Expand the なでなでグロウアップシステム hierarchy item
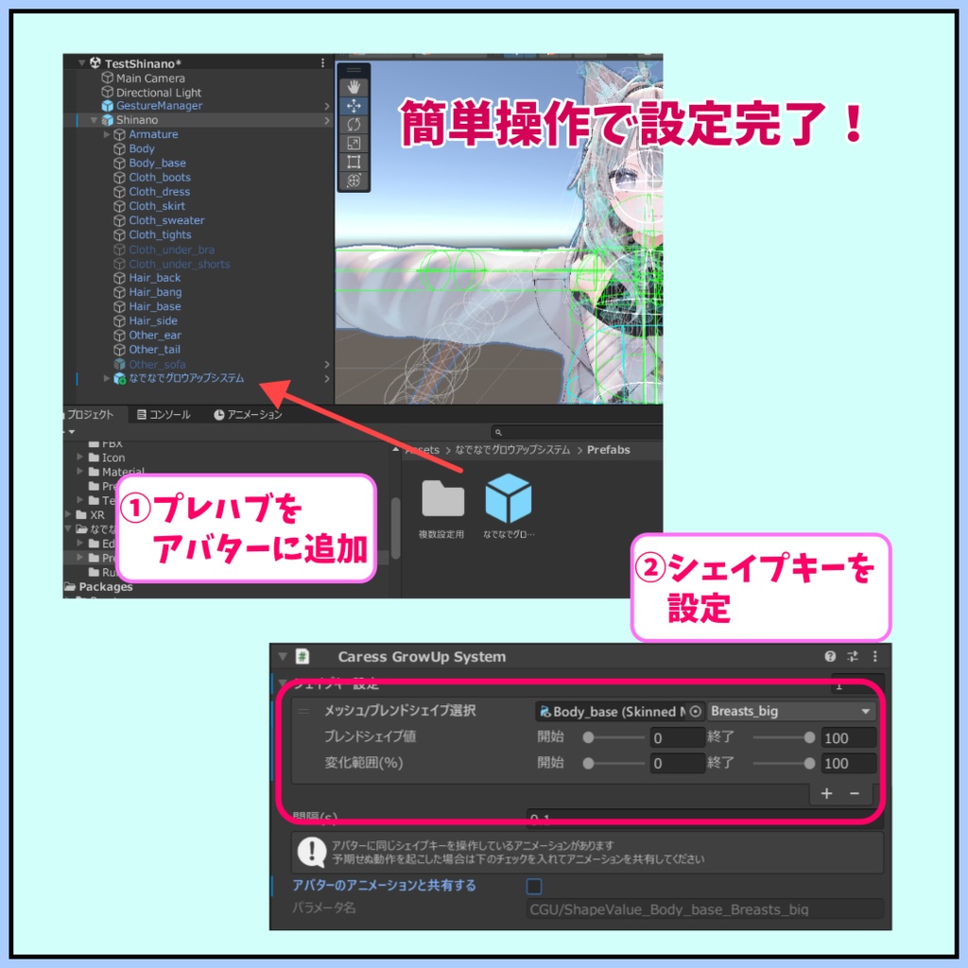This screenshot has width=968, height=968. pyautogui.click(x=107, y=378)
